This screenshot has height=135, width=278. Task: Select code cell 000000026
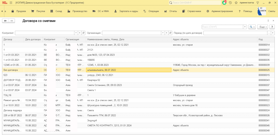(x=266, y=115)
